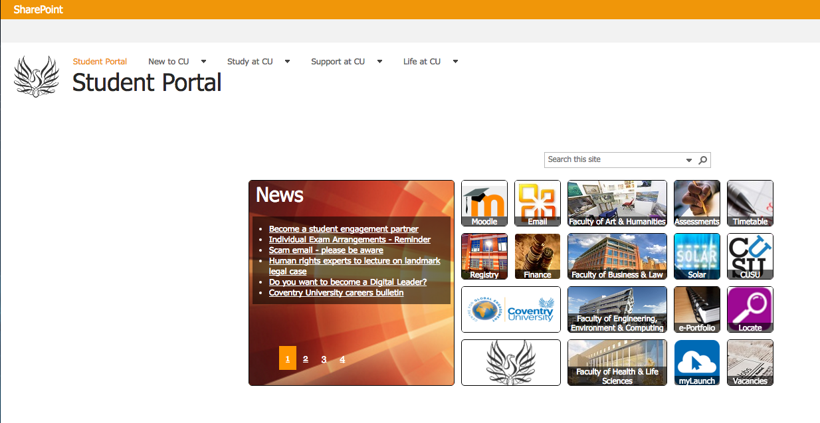Open the e-Portfolio tile
This screenshot has height=423, width=820.
(x=697, y=309)
